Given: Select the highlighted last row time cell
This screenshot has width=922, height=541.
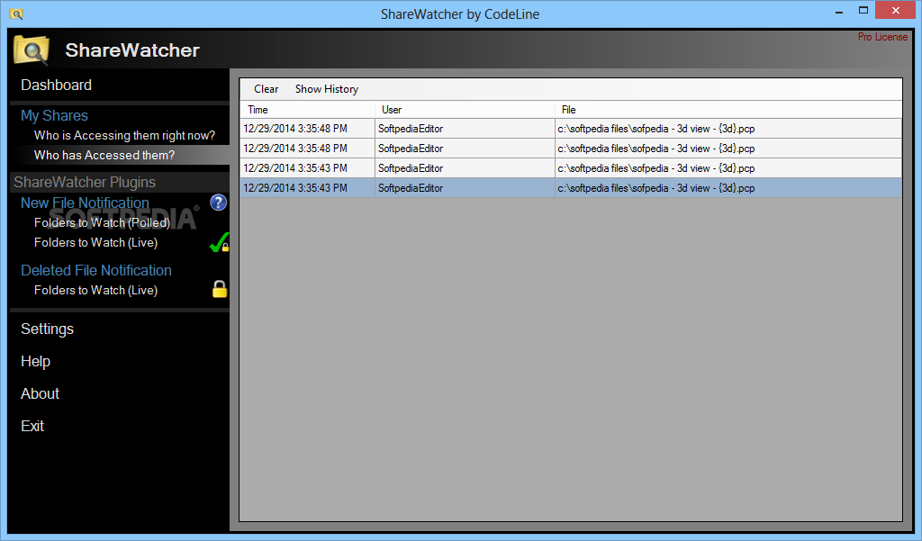Looking at the screenshot, I should [308, 188].
